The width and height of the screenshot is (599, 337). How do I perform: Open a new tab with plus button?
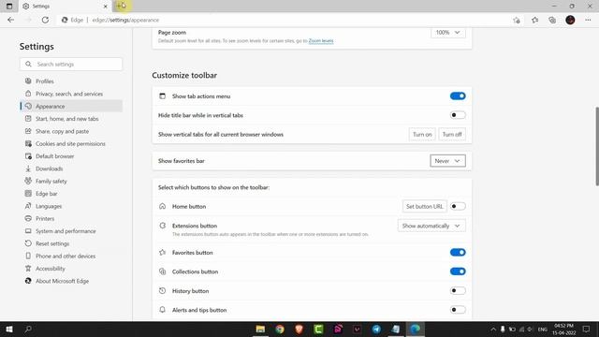[120, 6]
